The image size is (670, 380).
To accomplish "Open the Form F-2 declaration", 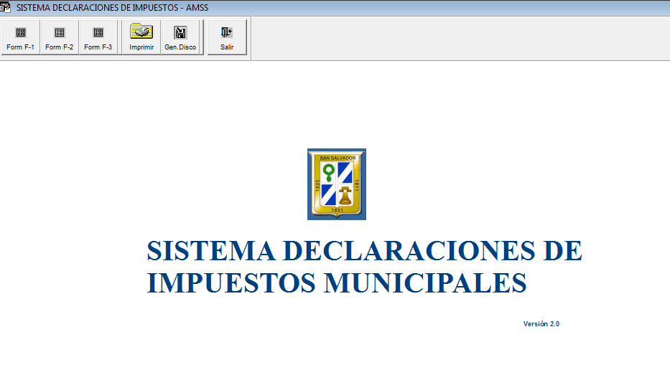I will point(60,37).
